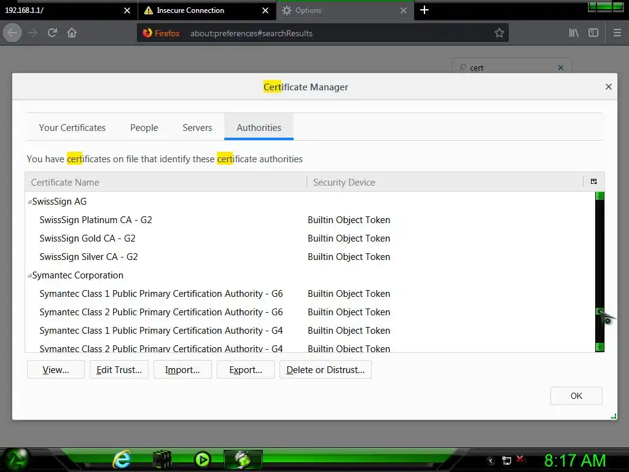Screen dimensions: 629x472
Task: Collapse the Symantec Corporation group
Action: pyautogui.click(x=29, y=276)
